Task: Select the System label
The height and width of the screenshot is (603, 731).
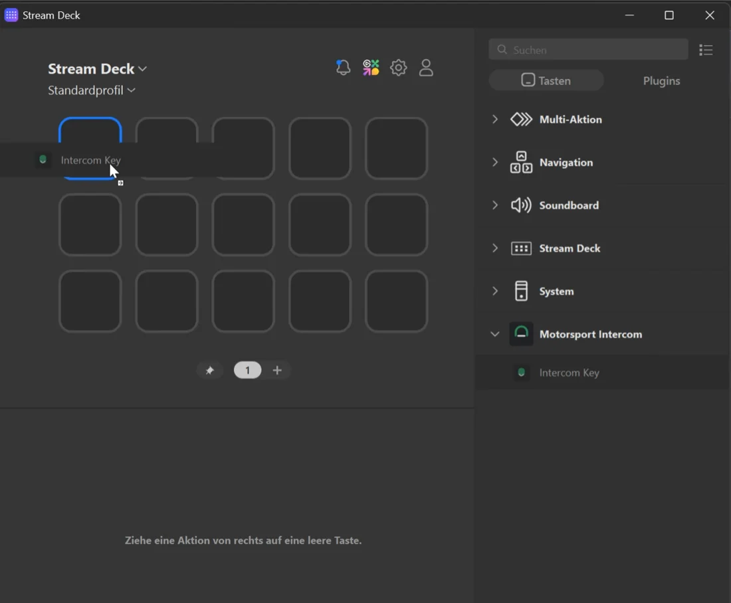Action: (x=557, y=292)
